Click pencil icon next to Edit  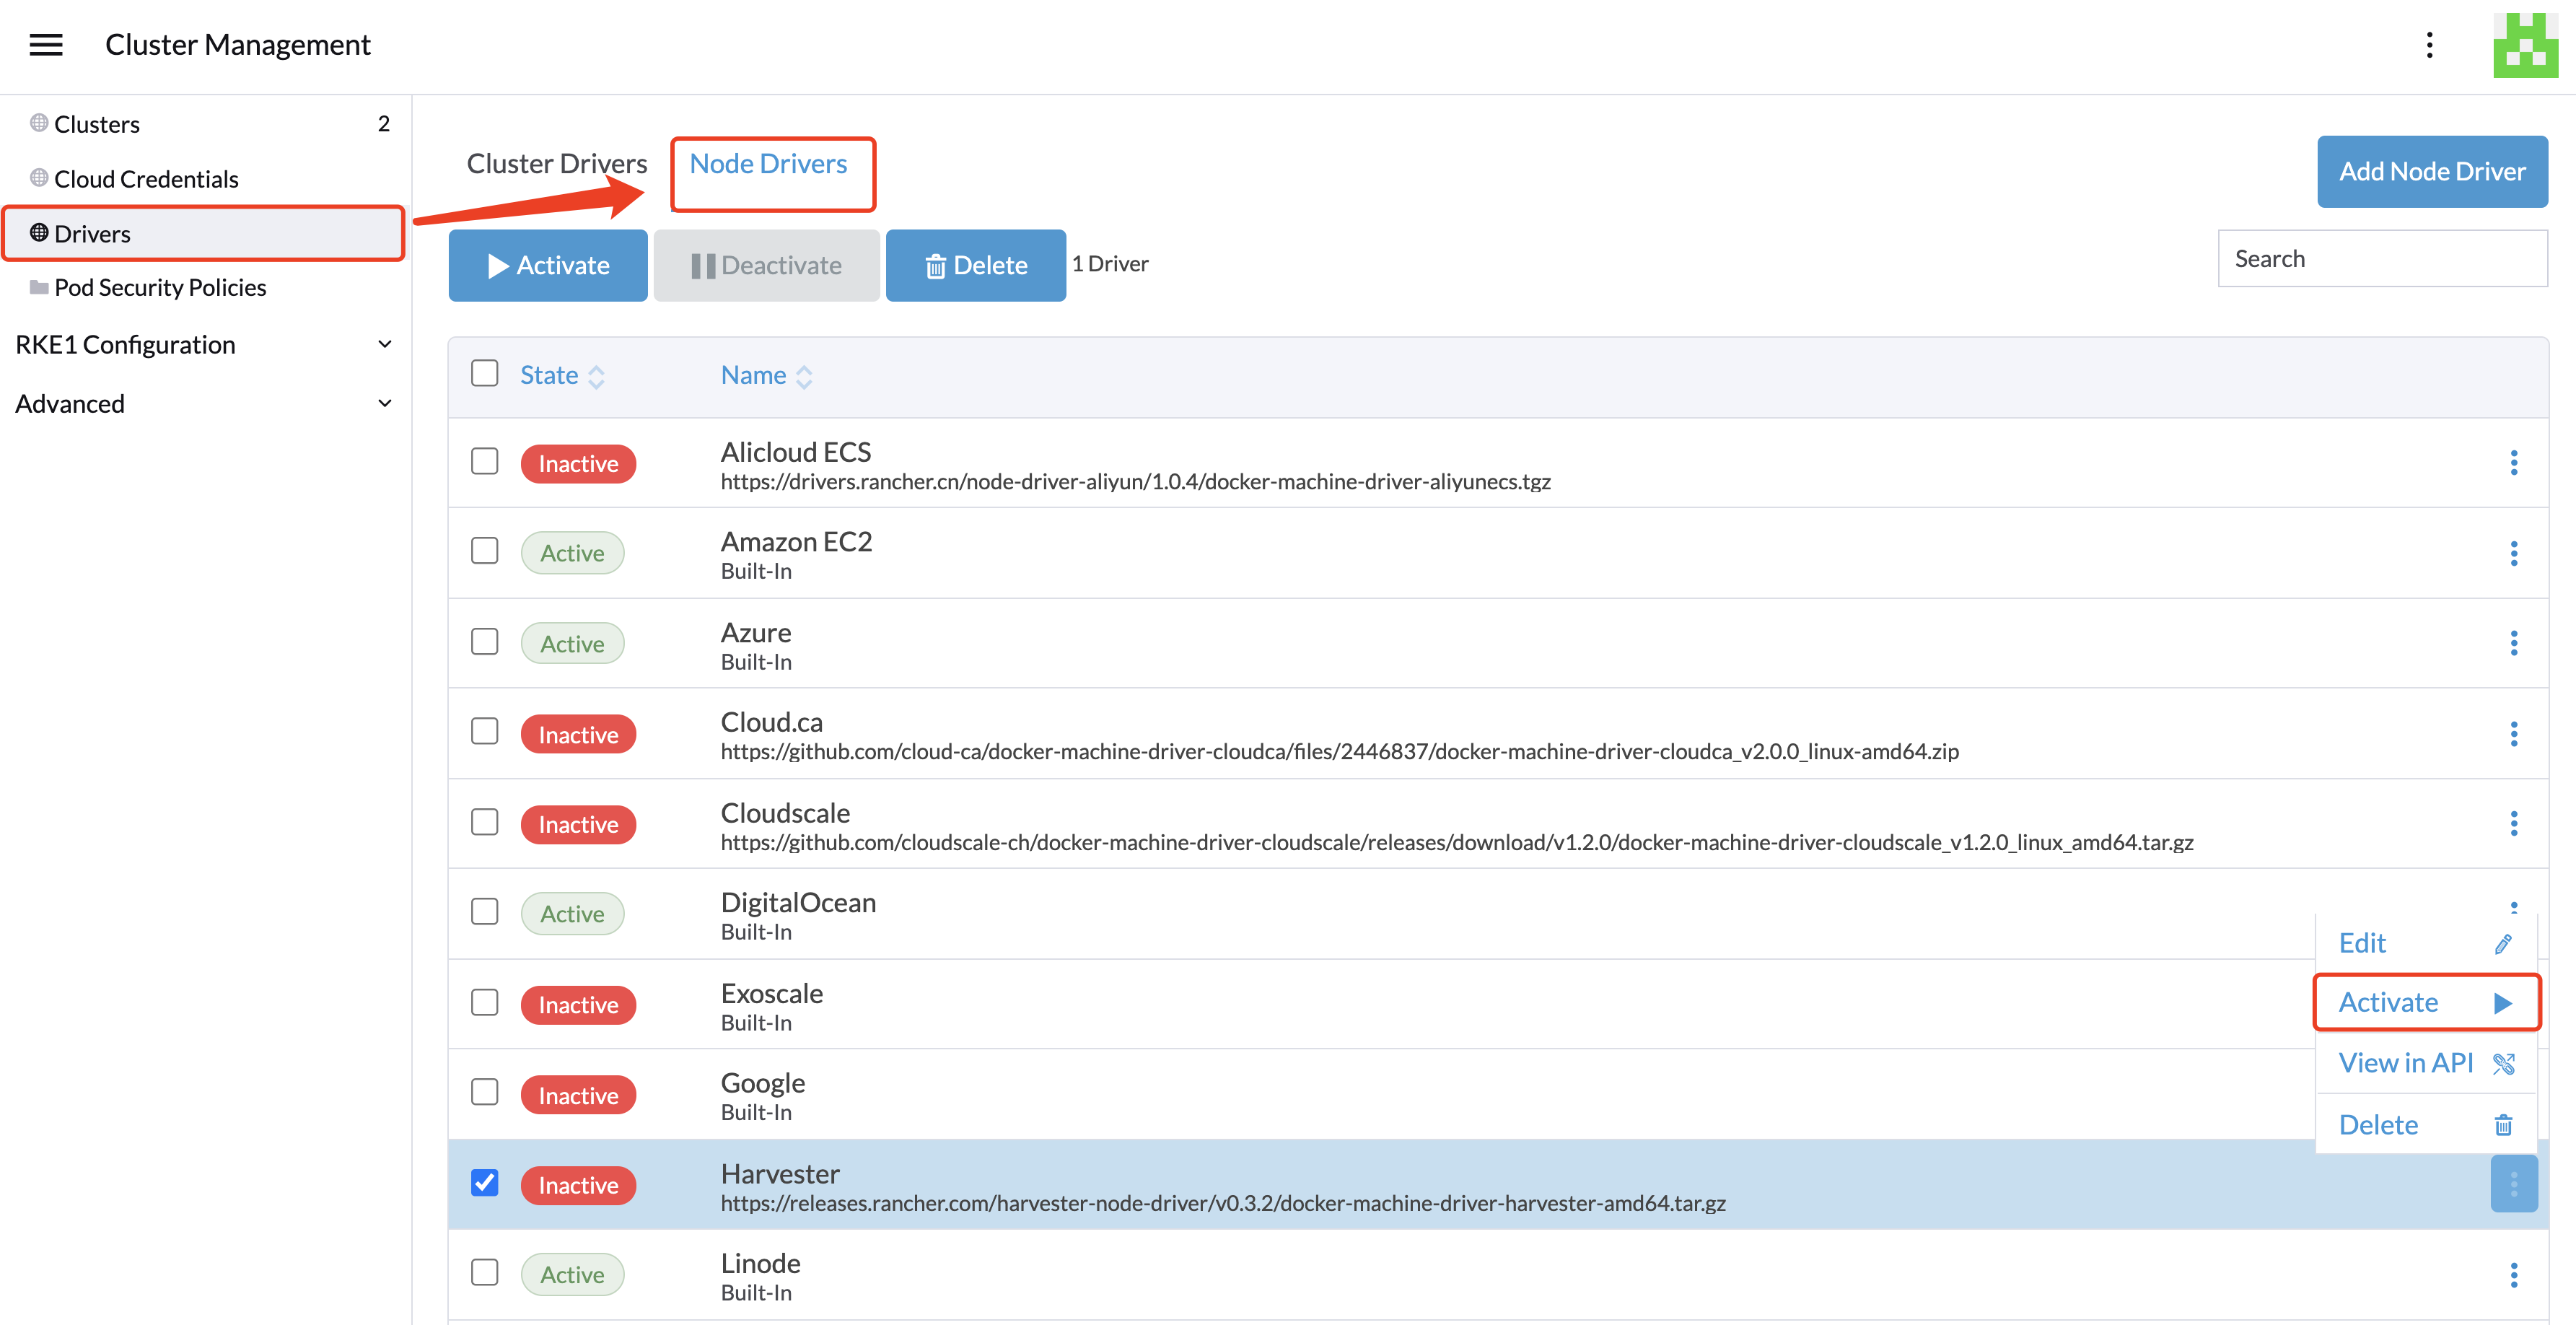(x=2503, y=944)
